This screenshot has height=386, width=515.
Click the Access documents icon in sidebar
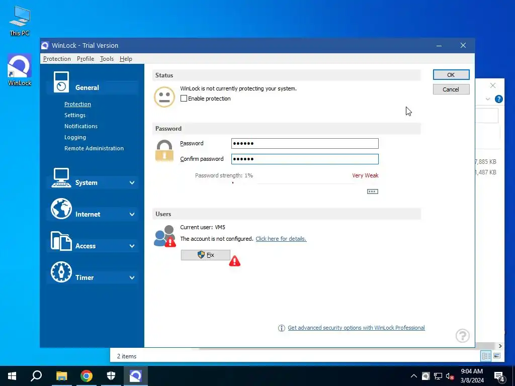coord(61,241)
